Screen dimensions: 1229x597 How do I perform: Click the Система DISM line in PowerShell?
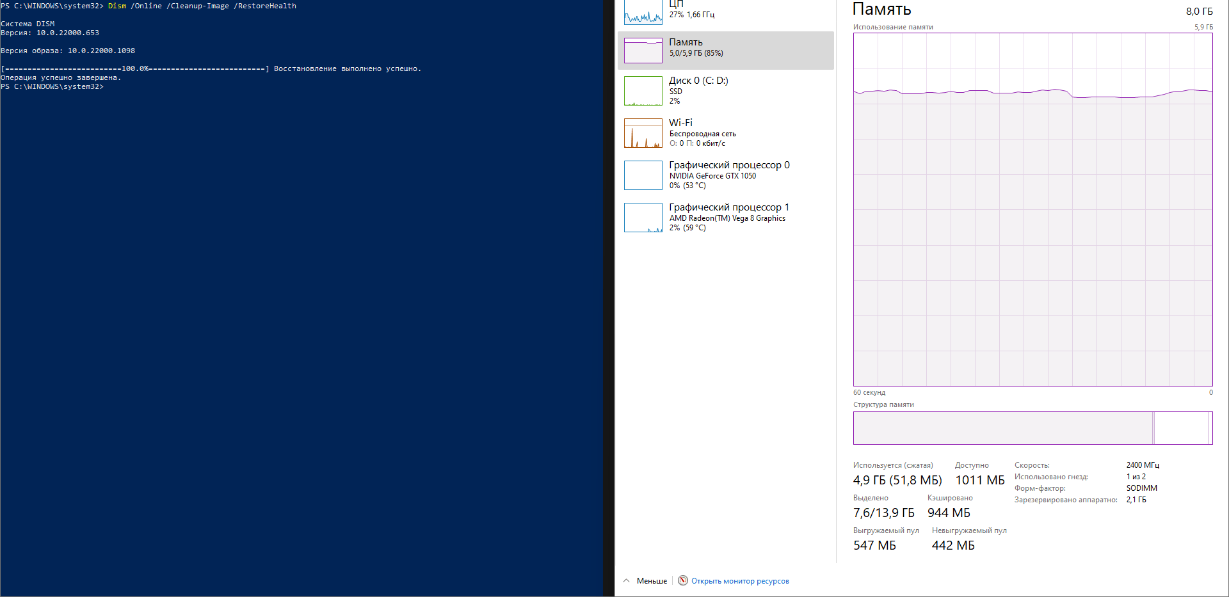click(x=28, y=24)
